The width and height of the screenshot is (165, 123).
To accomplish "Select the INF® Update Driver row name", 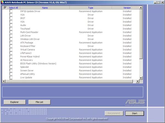I will coord(30,11).
